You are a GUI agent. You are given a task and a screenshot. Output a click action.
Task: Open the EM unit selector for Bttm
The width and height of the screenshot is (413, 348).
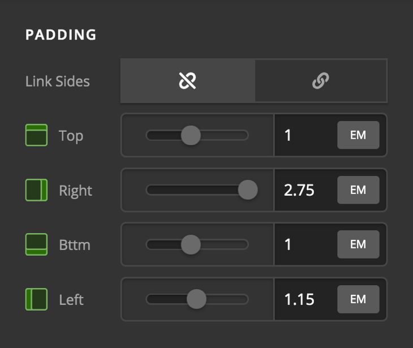[358, 244]
